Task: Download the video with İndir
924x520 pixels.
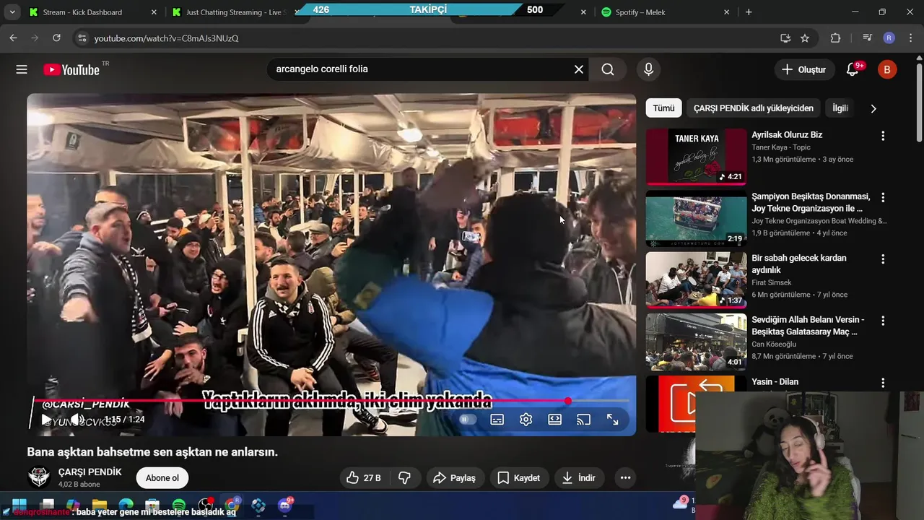Action: 579,477
